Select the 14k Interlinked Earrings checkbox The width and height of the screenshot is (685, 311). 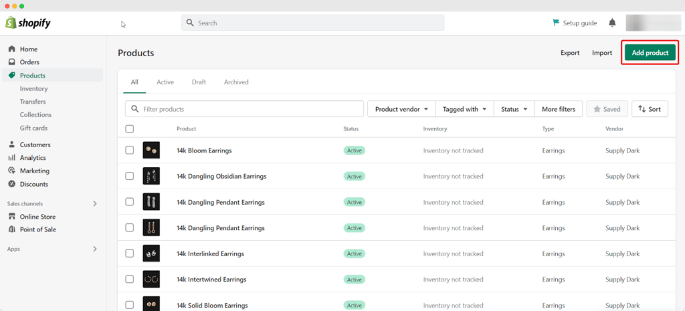(x=130, y=254)
